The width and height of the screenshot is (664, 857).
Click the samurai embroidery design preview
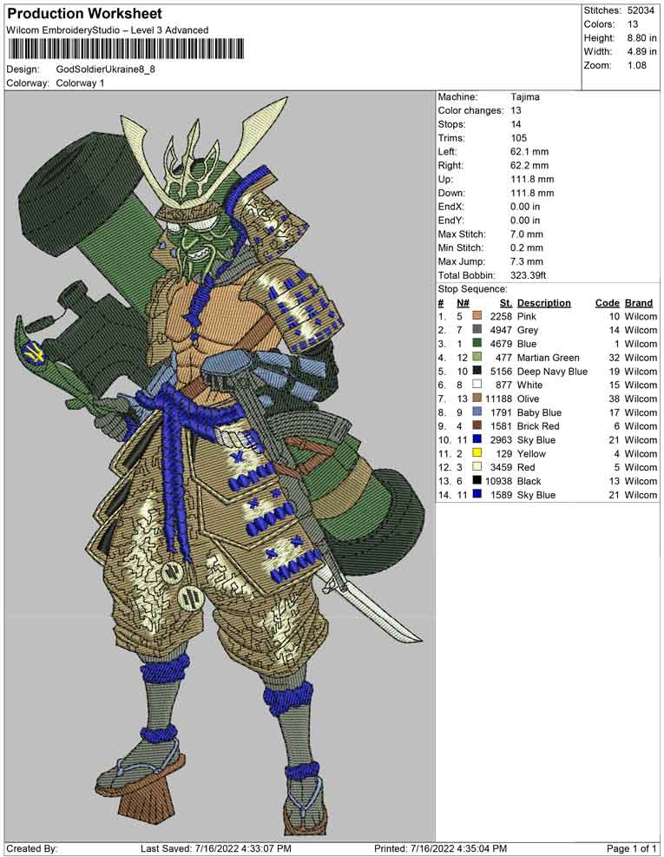(x=220, y=465)
